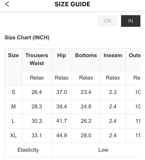Click the size XL row label
Screen dimensions: 145x160
click(13, 135)
